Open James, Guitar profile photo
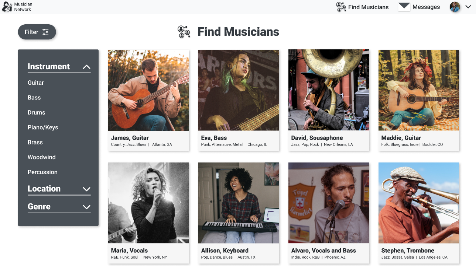This screenshot has width=476, height=266. [x=148, y=90]
